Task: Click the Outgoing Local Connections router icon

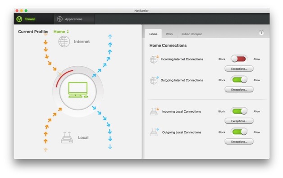Action: [x=154, y=132]
